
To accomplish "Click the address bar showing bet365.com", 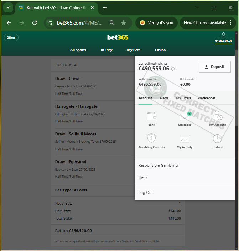I will [x=80, y=23].
